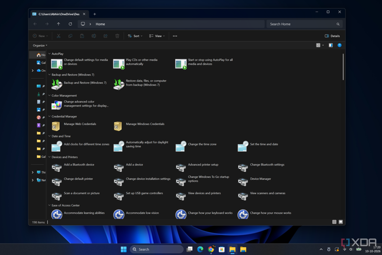
Task: Open Device Manager
Action: [x=254, y=181]
